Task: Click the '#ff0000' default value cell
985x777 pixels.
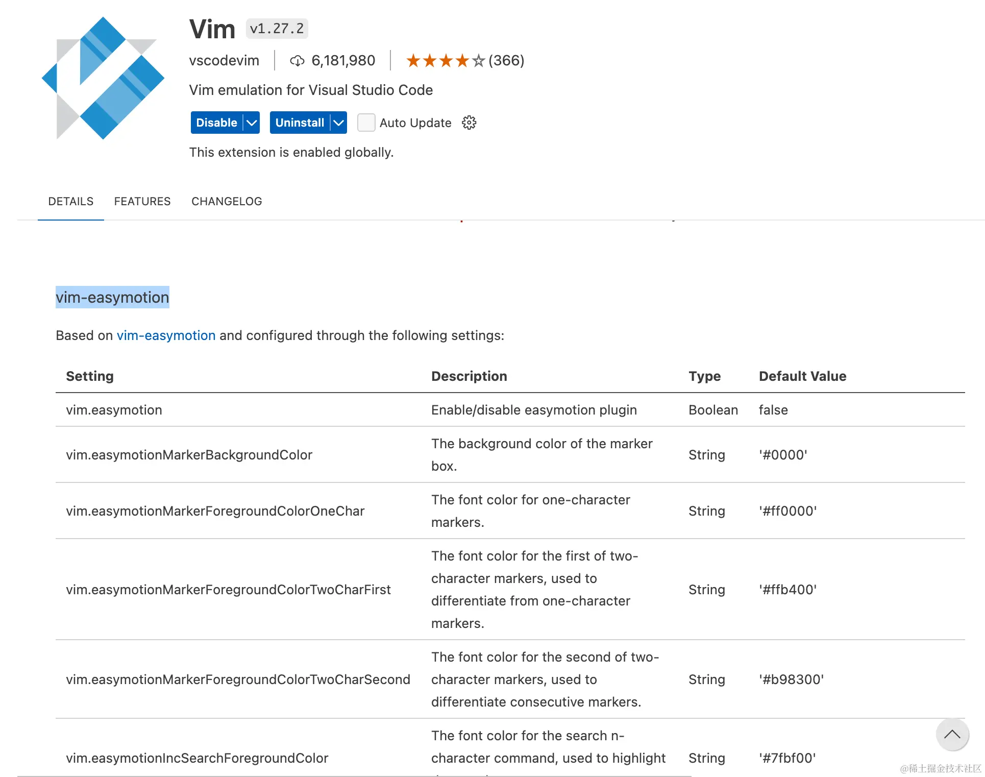Action: (787, 511)
